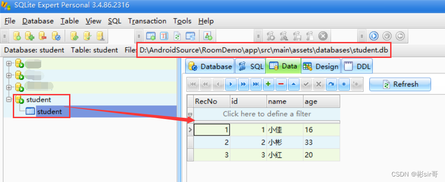The image size is (445, 182).
Task: Click the Execute SQL blue play icon
Action: tap(374, 36)
